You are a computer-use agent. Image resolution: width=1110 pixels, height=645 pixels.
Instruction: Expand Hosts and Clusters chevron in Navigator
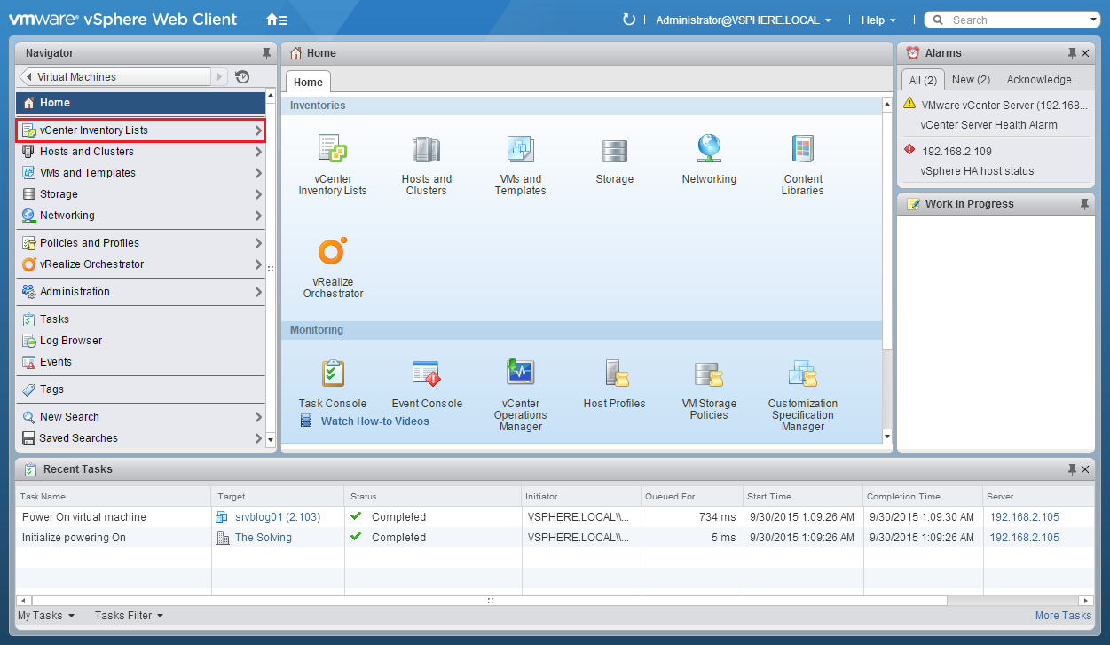point(258,152)
